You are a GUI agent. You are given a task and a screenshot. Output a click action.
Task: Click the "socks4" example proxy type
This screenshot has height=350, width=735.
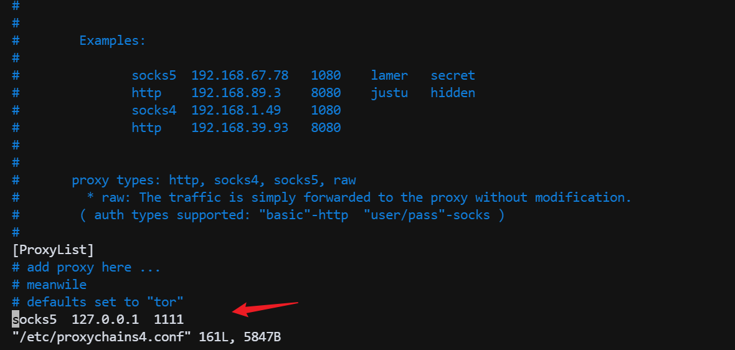(154, 110)
